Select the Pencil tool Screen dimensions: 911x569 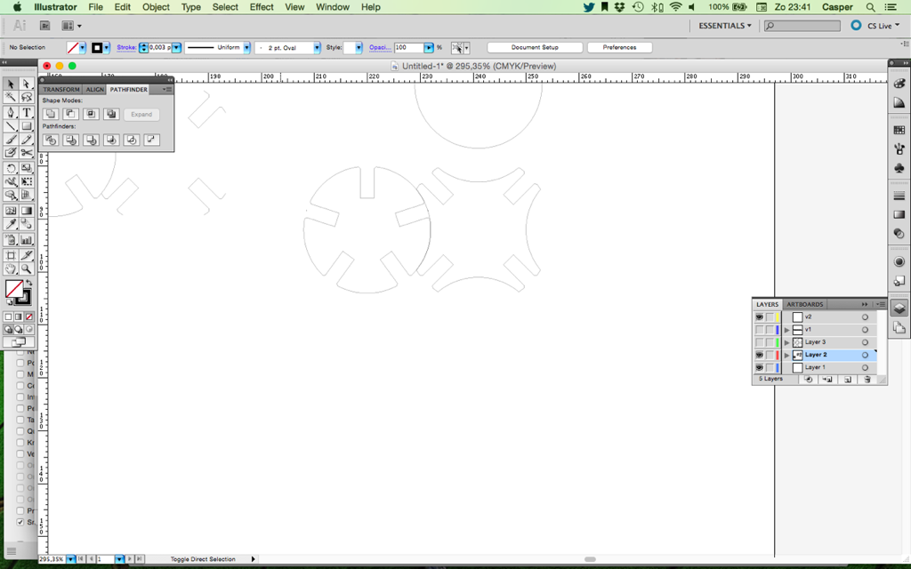pyautogui.click(x=26, y=140)
